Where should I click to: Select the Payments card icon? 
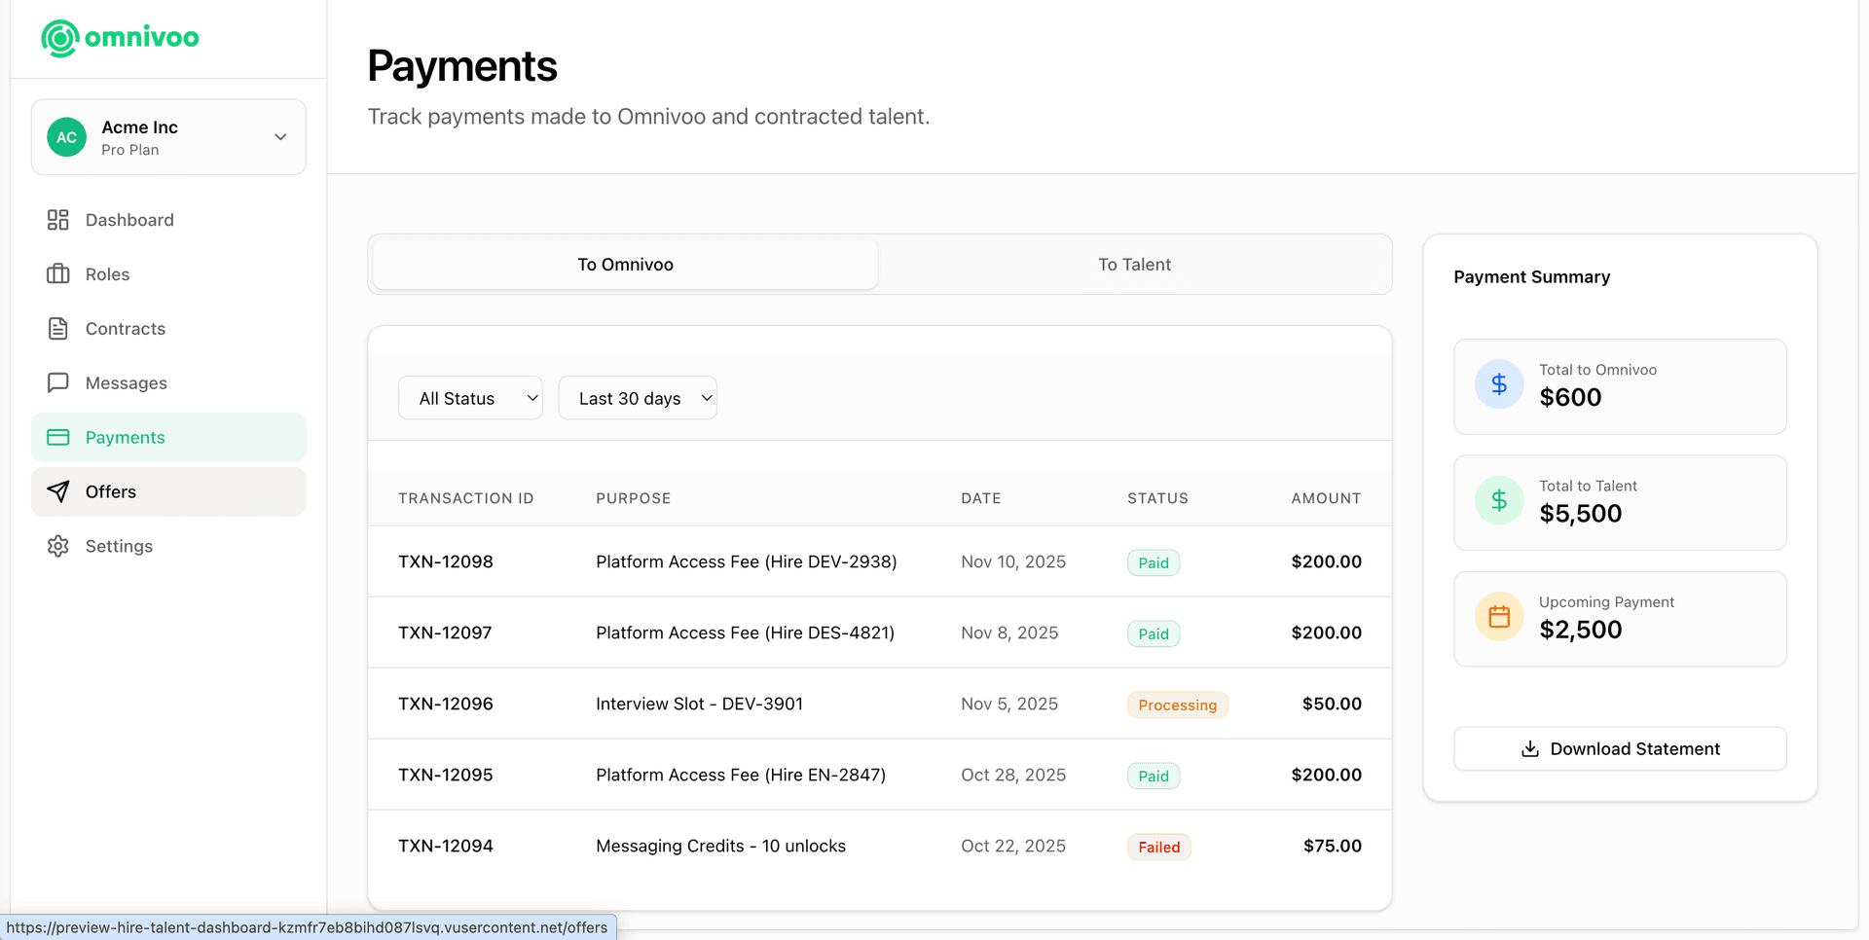click(x=58, y=437)
